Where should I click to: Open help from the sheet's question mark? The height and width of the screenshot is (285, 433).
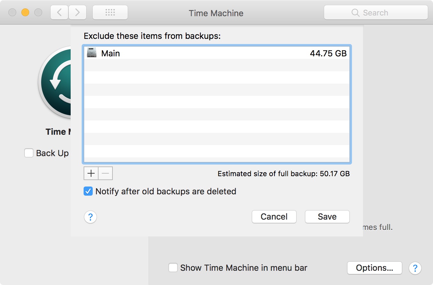click(90, 217)
